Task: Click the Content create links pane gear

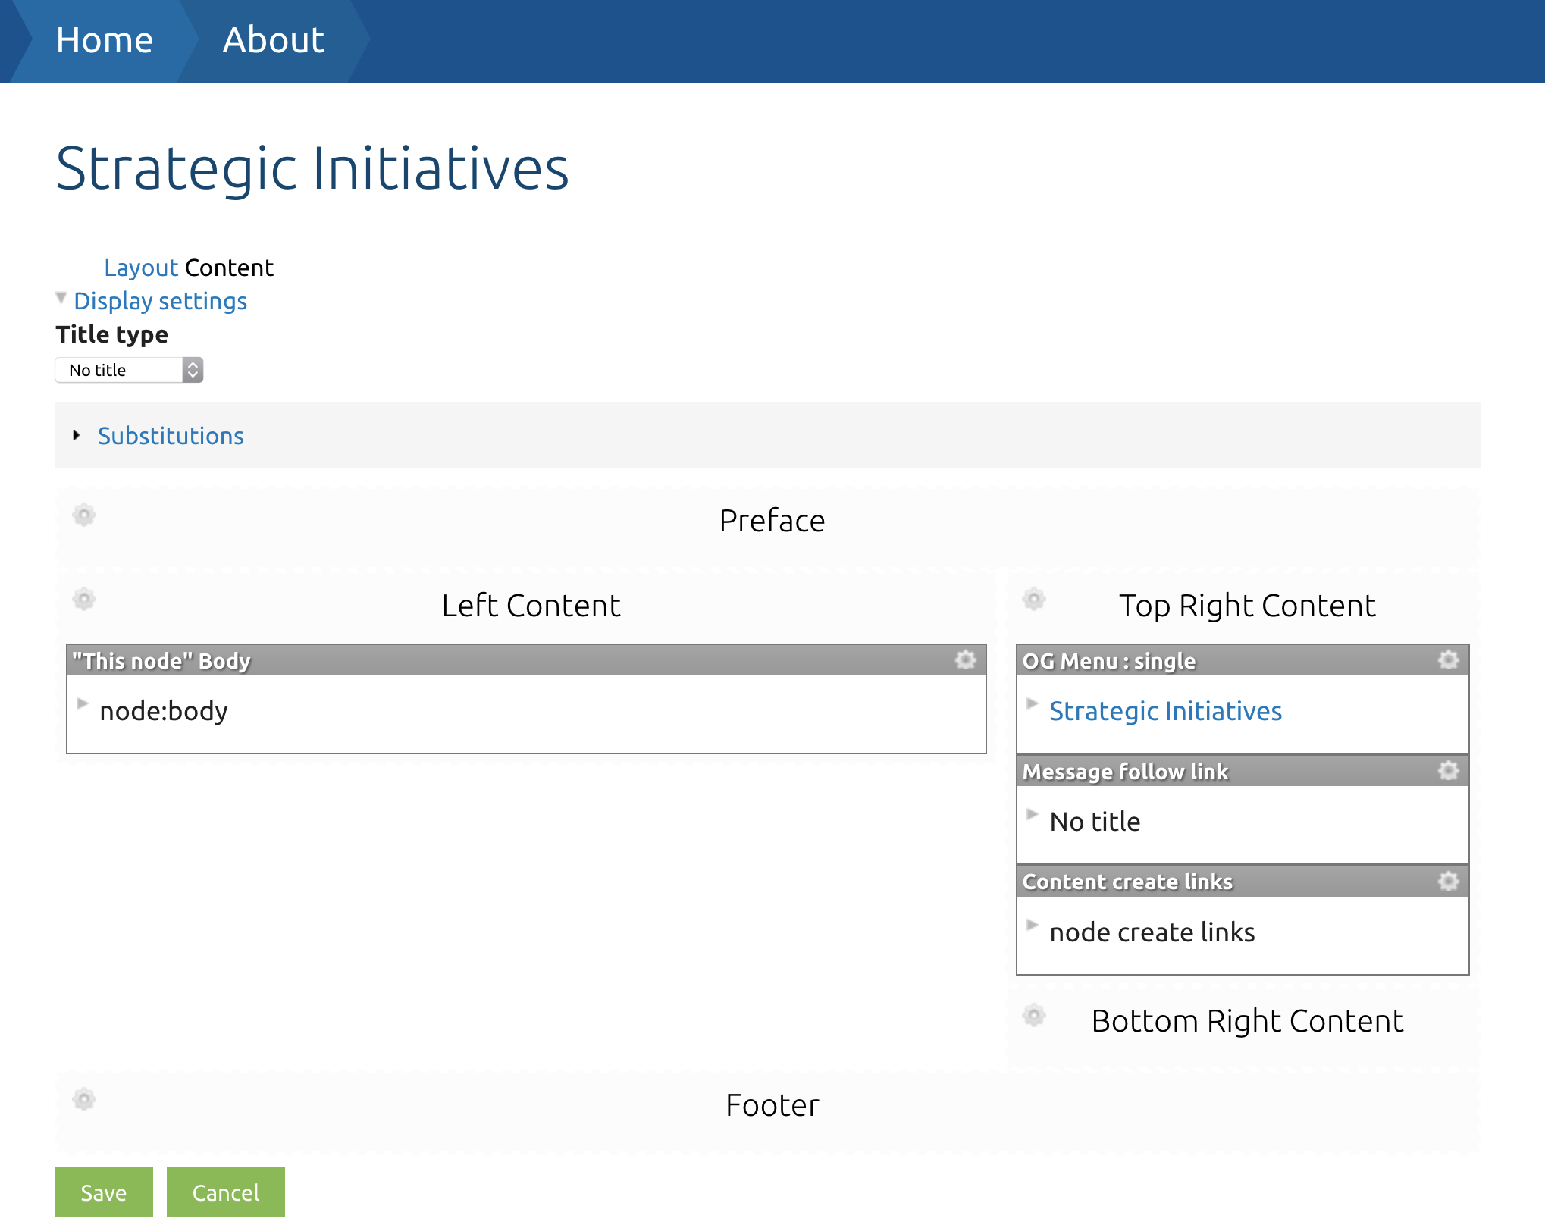Action: coord(1448,882)
